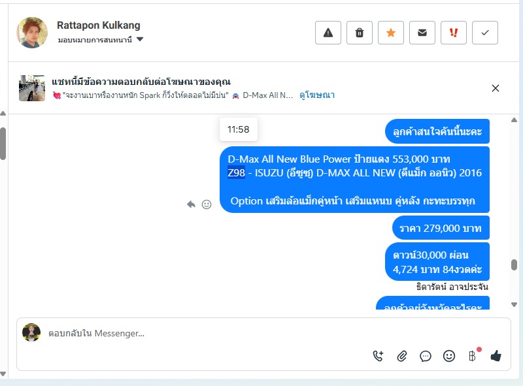Click the message ลูกค้าสนใจคันนี้นะคะ
This screenshot has width=523, height=386.
pyautogui.click(x=437, y=131)
